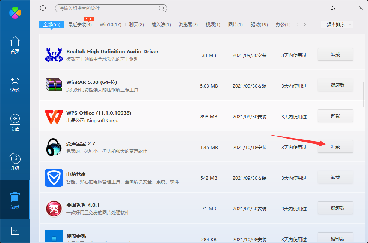
Task: Go to the 首页 home section
Action: 15,45
